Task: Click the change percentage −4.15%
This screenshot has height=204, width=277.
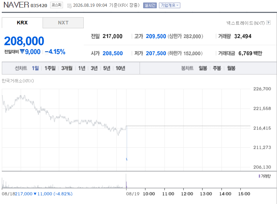Action: [x=55, y=52]
